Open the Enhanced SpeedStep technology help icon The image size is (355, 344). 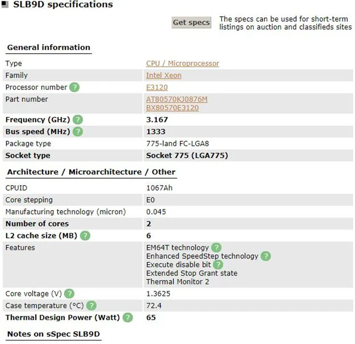pyautogui.click(x=266, y=256)
